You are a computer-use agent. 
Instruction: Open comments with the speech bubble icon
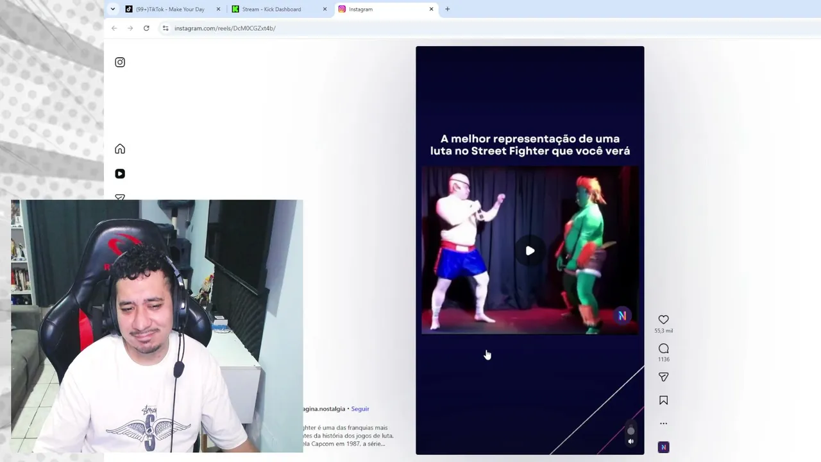pyautogui.click(x=663, y=348)
